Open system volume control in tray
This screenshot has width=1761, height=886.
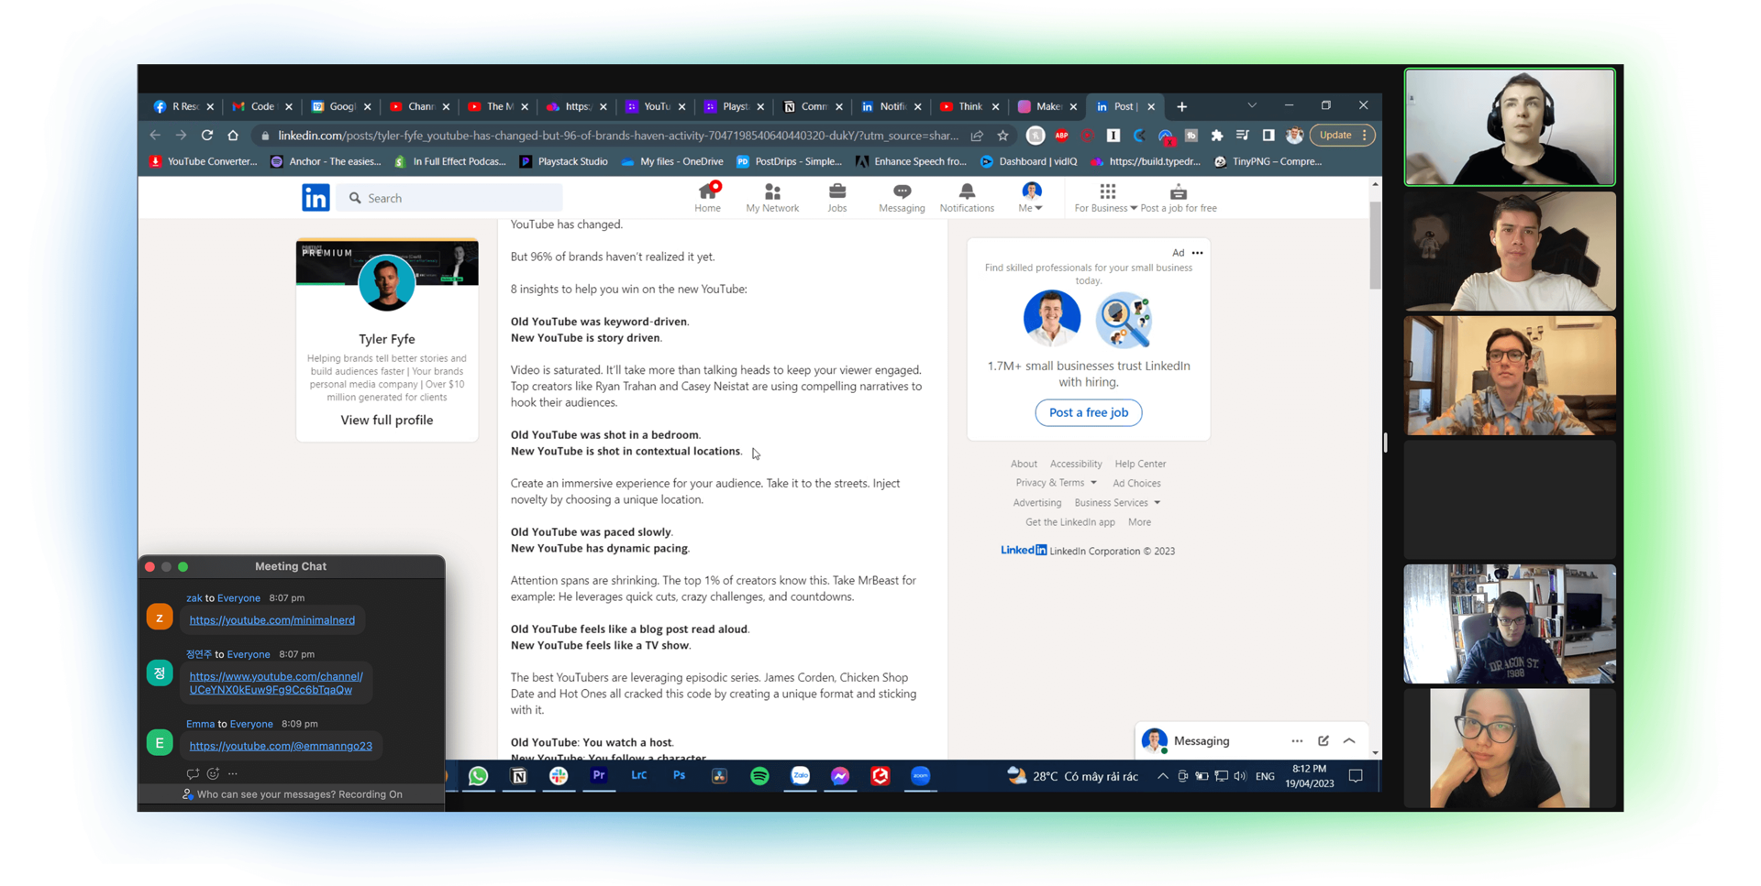click(x=1239, y=776)
